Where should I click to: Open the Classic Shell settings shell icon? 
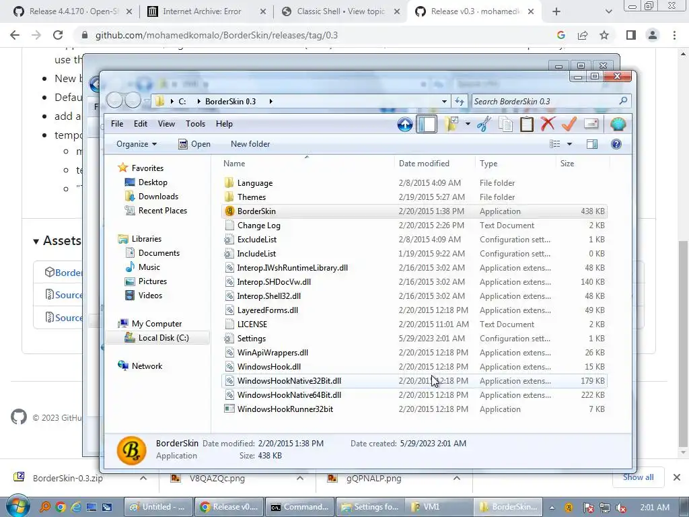tap(618, 125)
